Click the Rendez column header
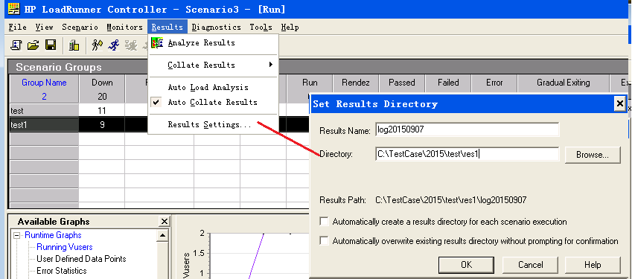Screen dimensions: 635x279 tap(356, 83)
